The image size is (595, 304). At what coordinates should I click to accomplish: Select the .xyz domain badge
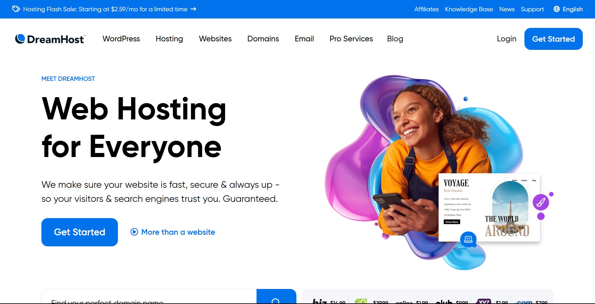pyautogui.click(x=483, y=301)
